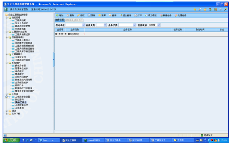
Task: Sort by the 业务名称 column header
Action: [128, 30]
